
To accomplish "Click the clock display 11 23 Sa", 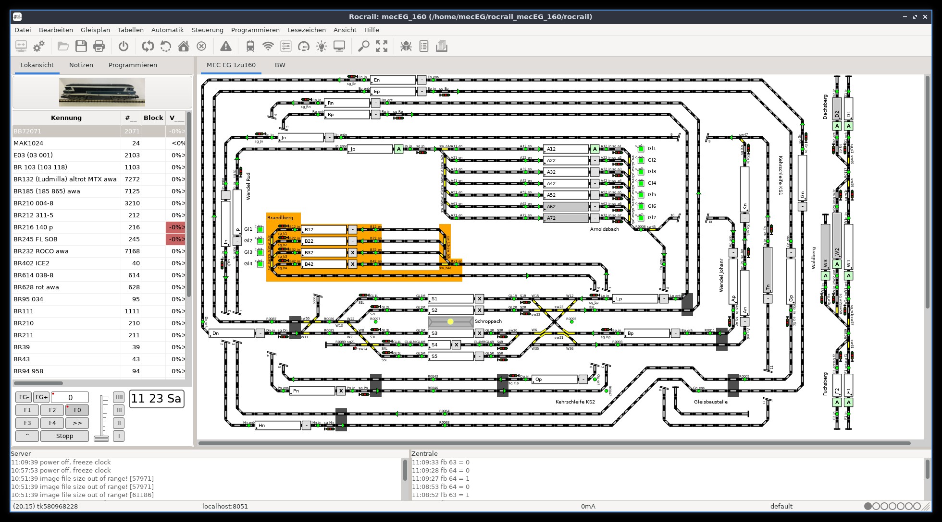I will (x=156, y=399).
